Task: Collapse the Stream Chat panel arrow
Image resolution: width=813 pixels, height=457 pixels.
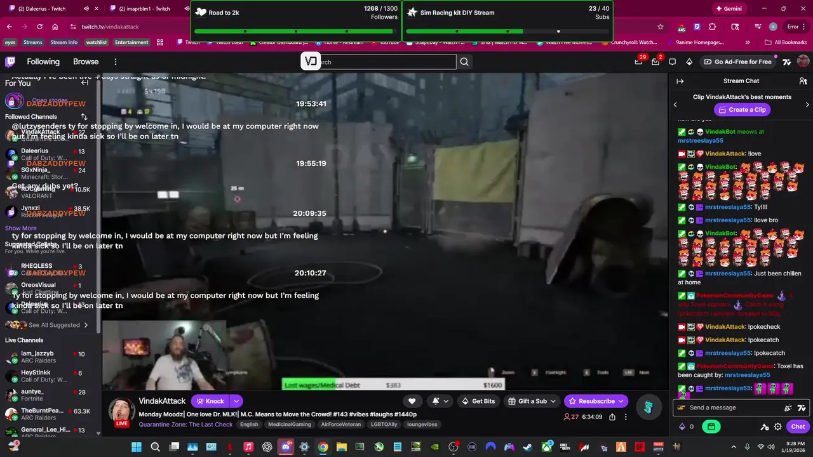Action: pyautogui.click(x=680, y=81)
